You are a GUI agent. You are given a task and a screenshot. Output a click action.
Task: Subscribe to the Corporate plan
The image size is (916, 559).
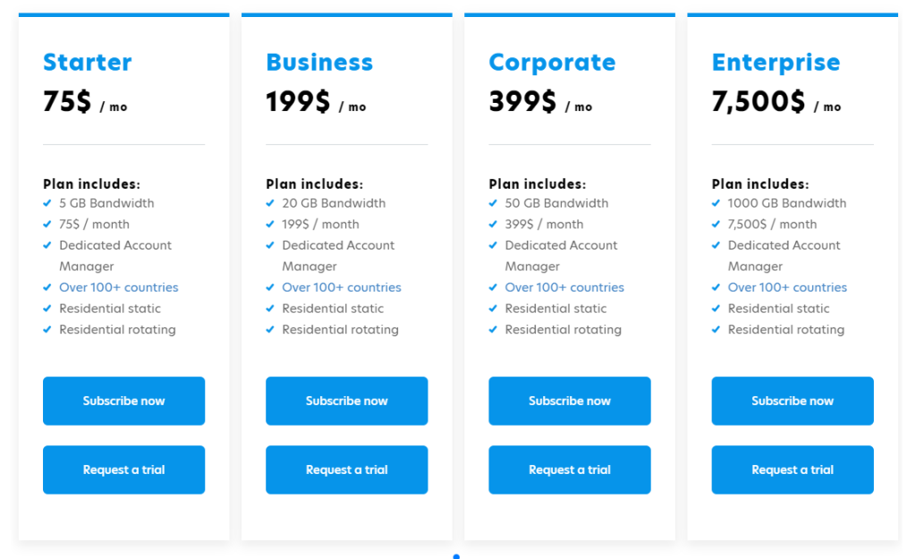(x=569, y=401)
